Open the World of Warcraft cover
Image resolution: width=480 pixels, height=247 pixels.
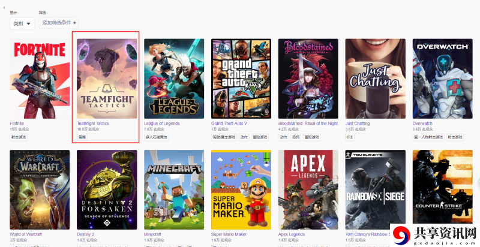40,189
